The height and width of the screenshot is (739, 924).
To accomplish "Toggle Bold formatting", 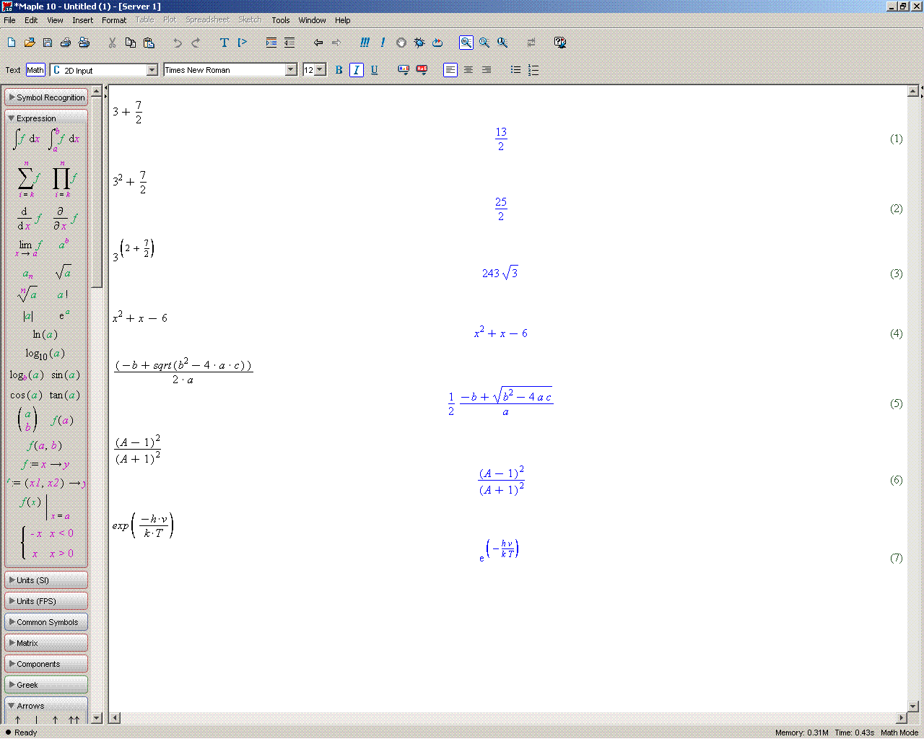I will click(x=339, y=70).
